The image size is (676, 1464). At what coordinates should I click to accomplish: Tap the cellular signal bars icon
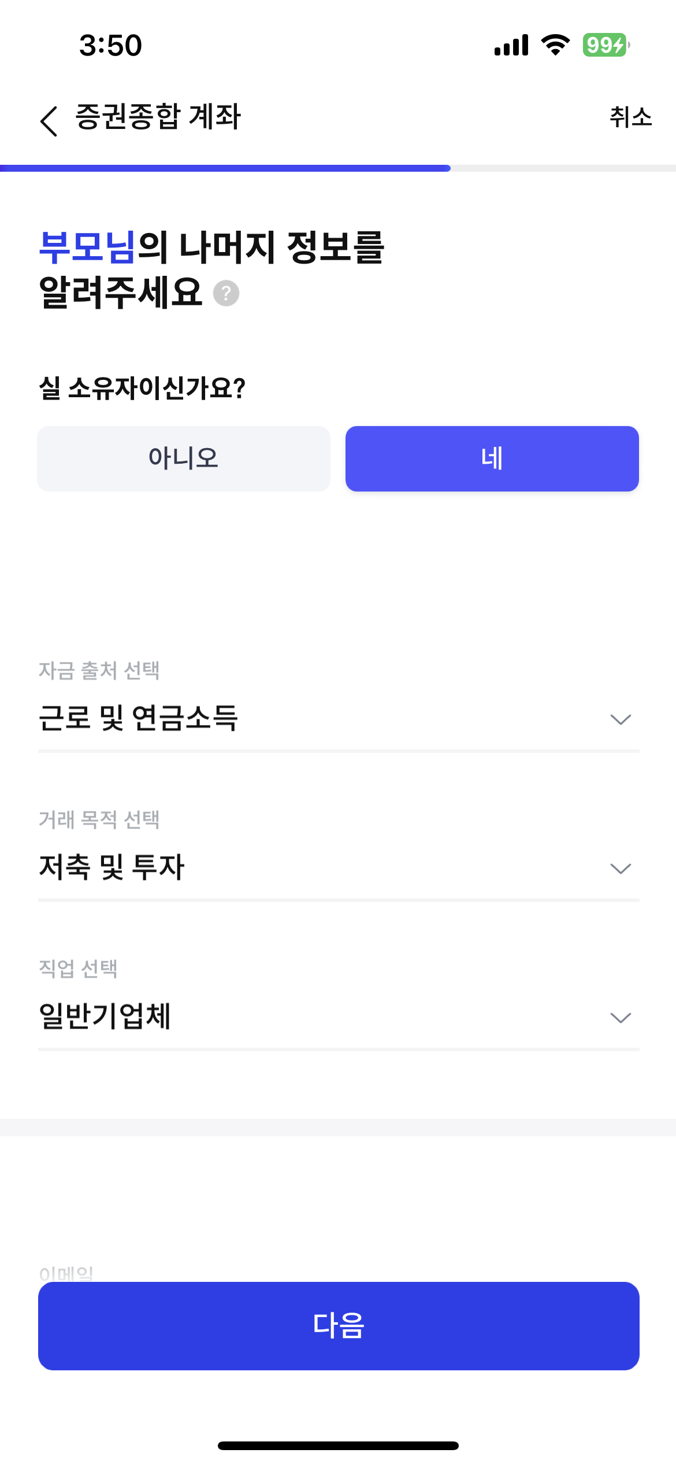click(x=511, y=45)
